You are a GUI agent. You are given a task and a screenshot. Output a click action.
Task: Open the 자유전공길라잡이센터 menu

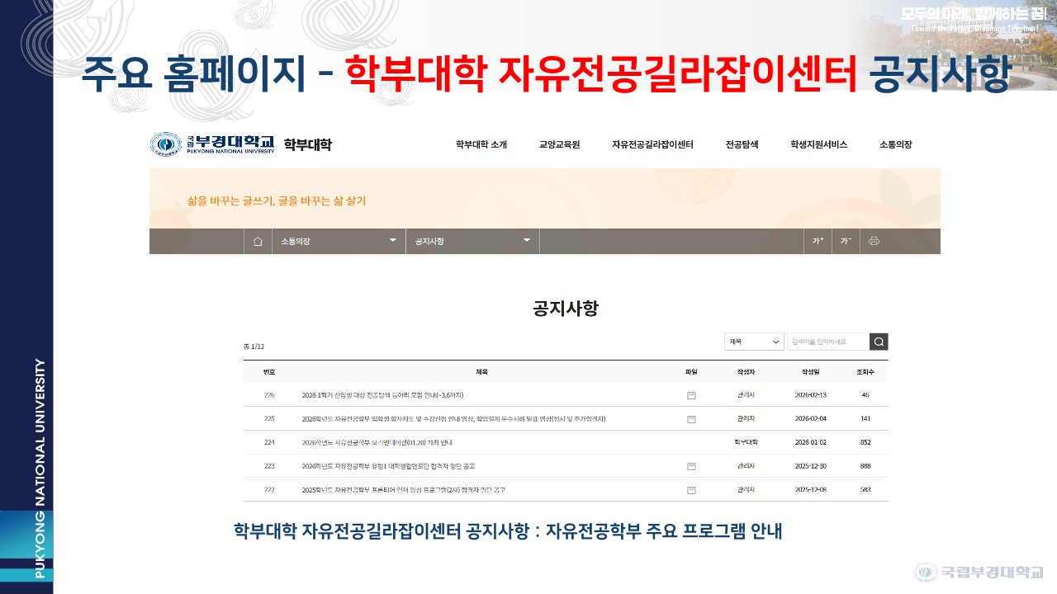tap(652, 144)
